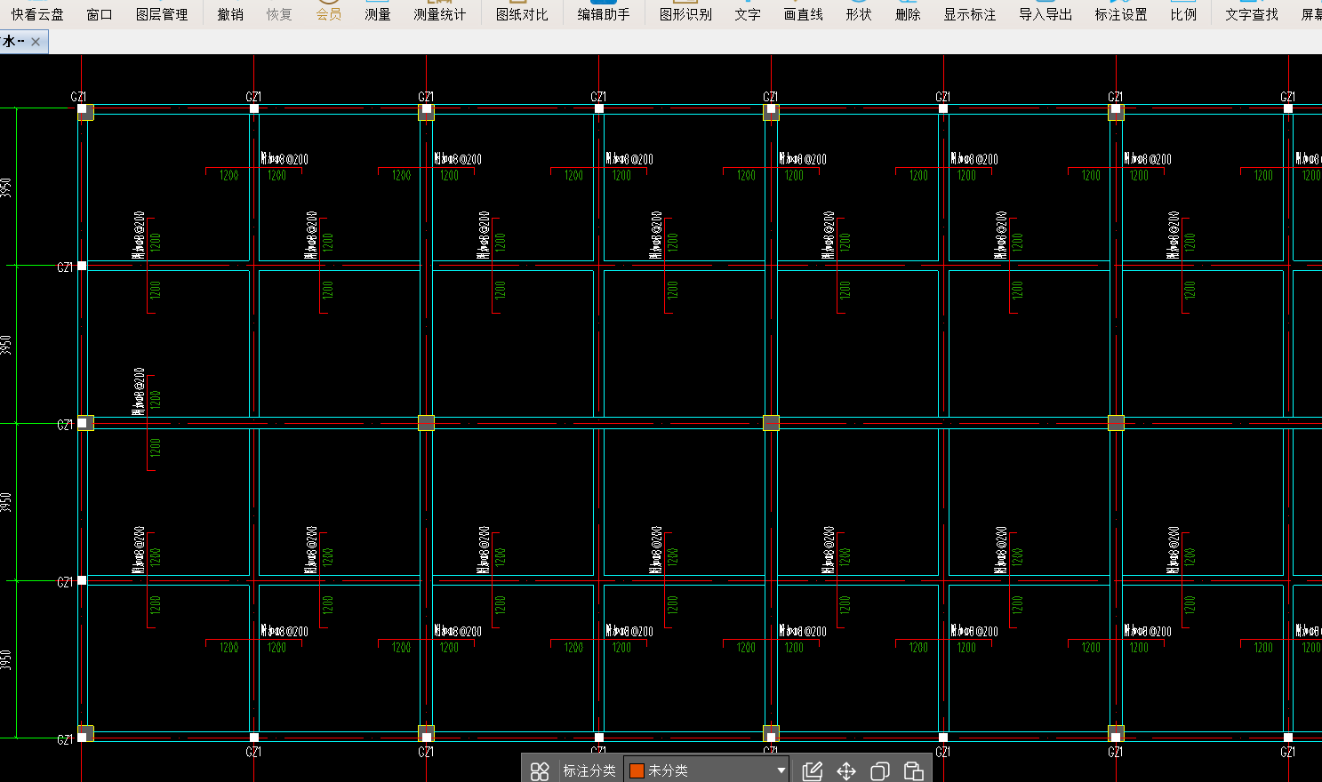Open the 编辑助手 edit assistant
The width and height of the screenshot is (1322, 782).
pyautogui.click(x=604, y=14)
